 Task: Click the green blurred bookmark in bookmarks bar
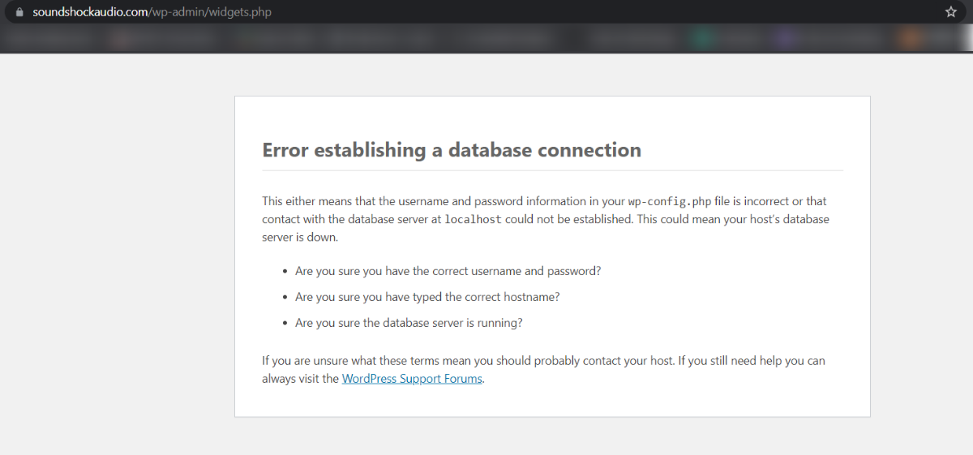click(704, 37)
